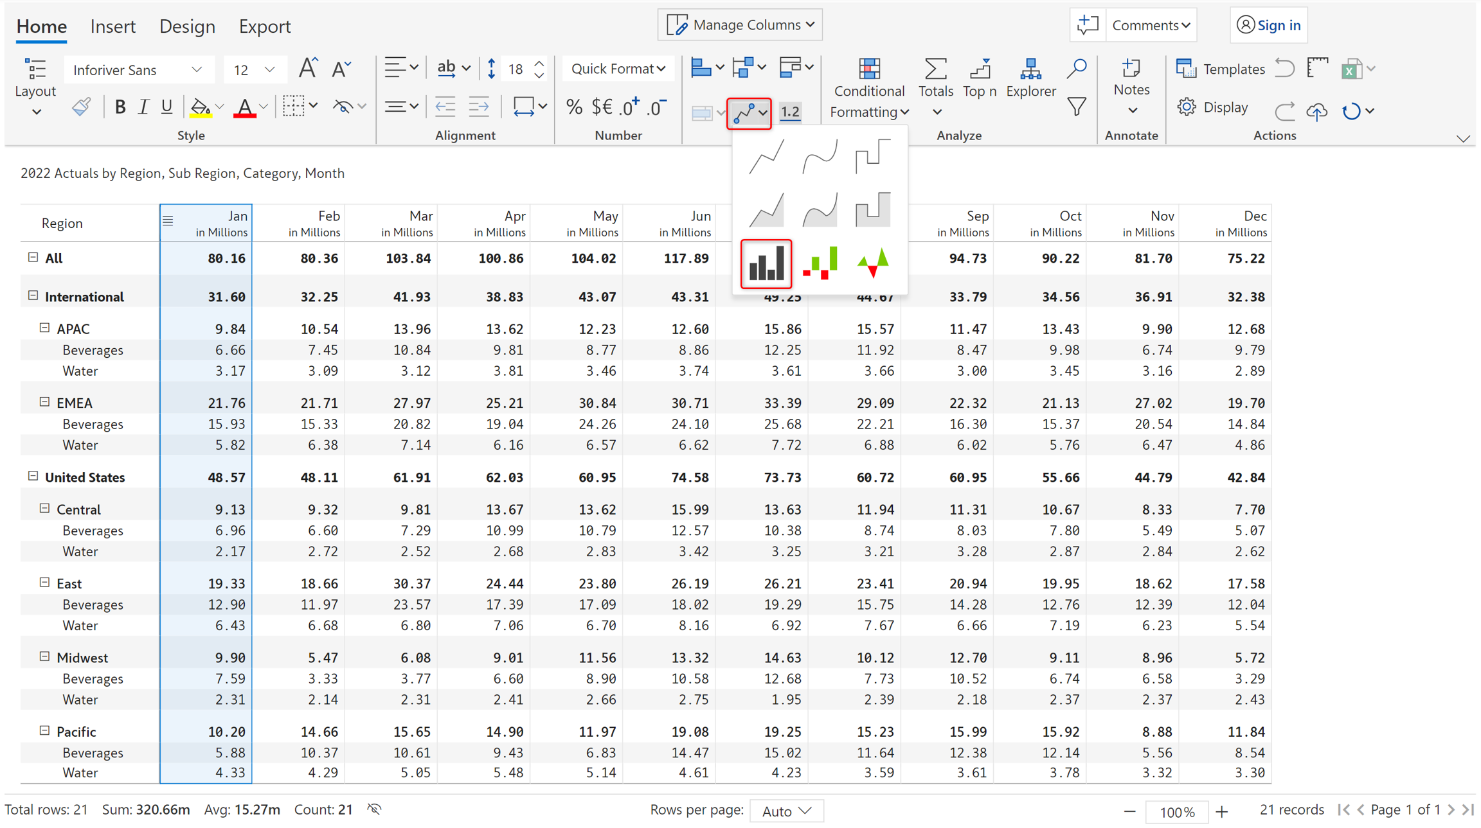Screen dimensions: 1481x828
Task: Pick the smooth line sparkline style
Action: (x=820, y=155)
